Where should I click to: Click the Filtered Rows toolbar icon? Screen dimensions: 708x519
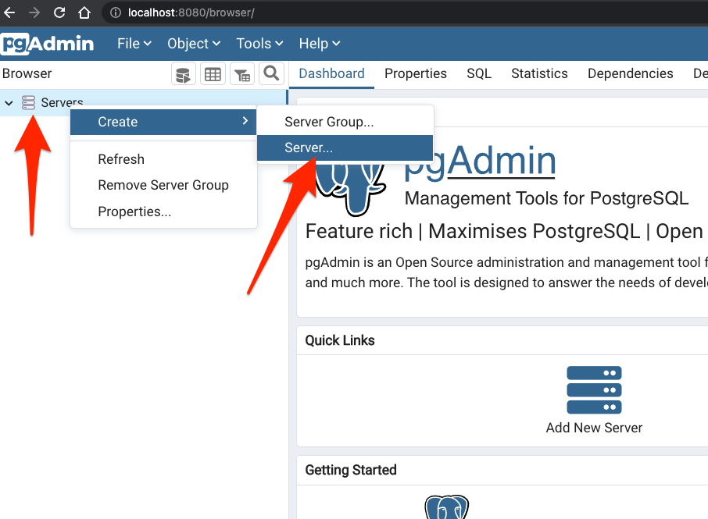coord(242,74)
